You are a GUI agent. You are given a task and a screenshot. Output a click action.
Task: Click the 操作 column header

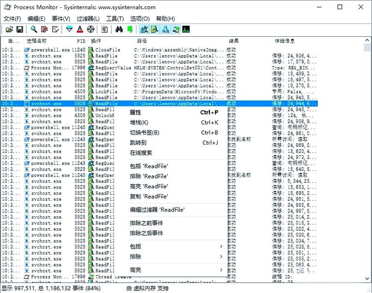96,41
